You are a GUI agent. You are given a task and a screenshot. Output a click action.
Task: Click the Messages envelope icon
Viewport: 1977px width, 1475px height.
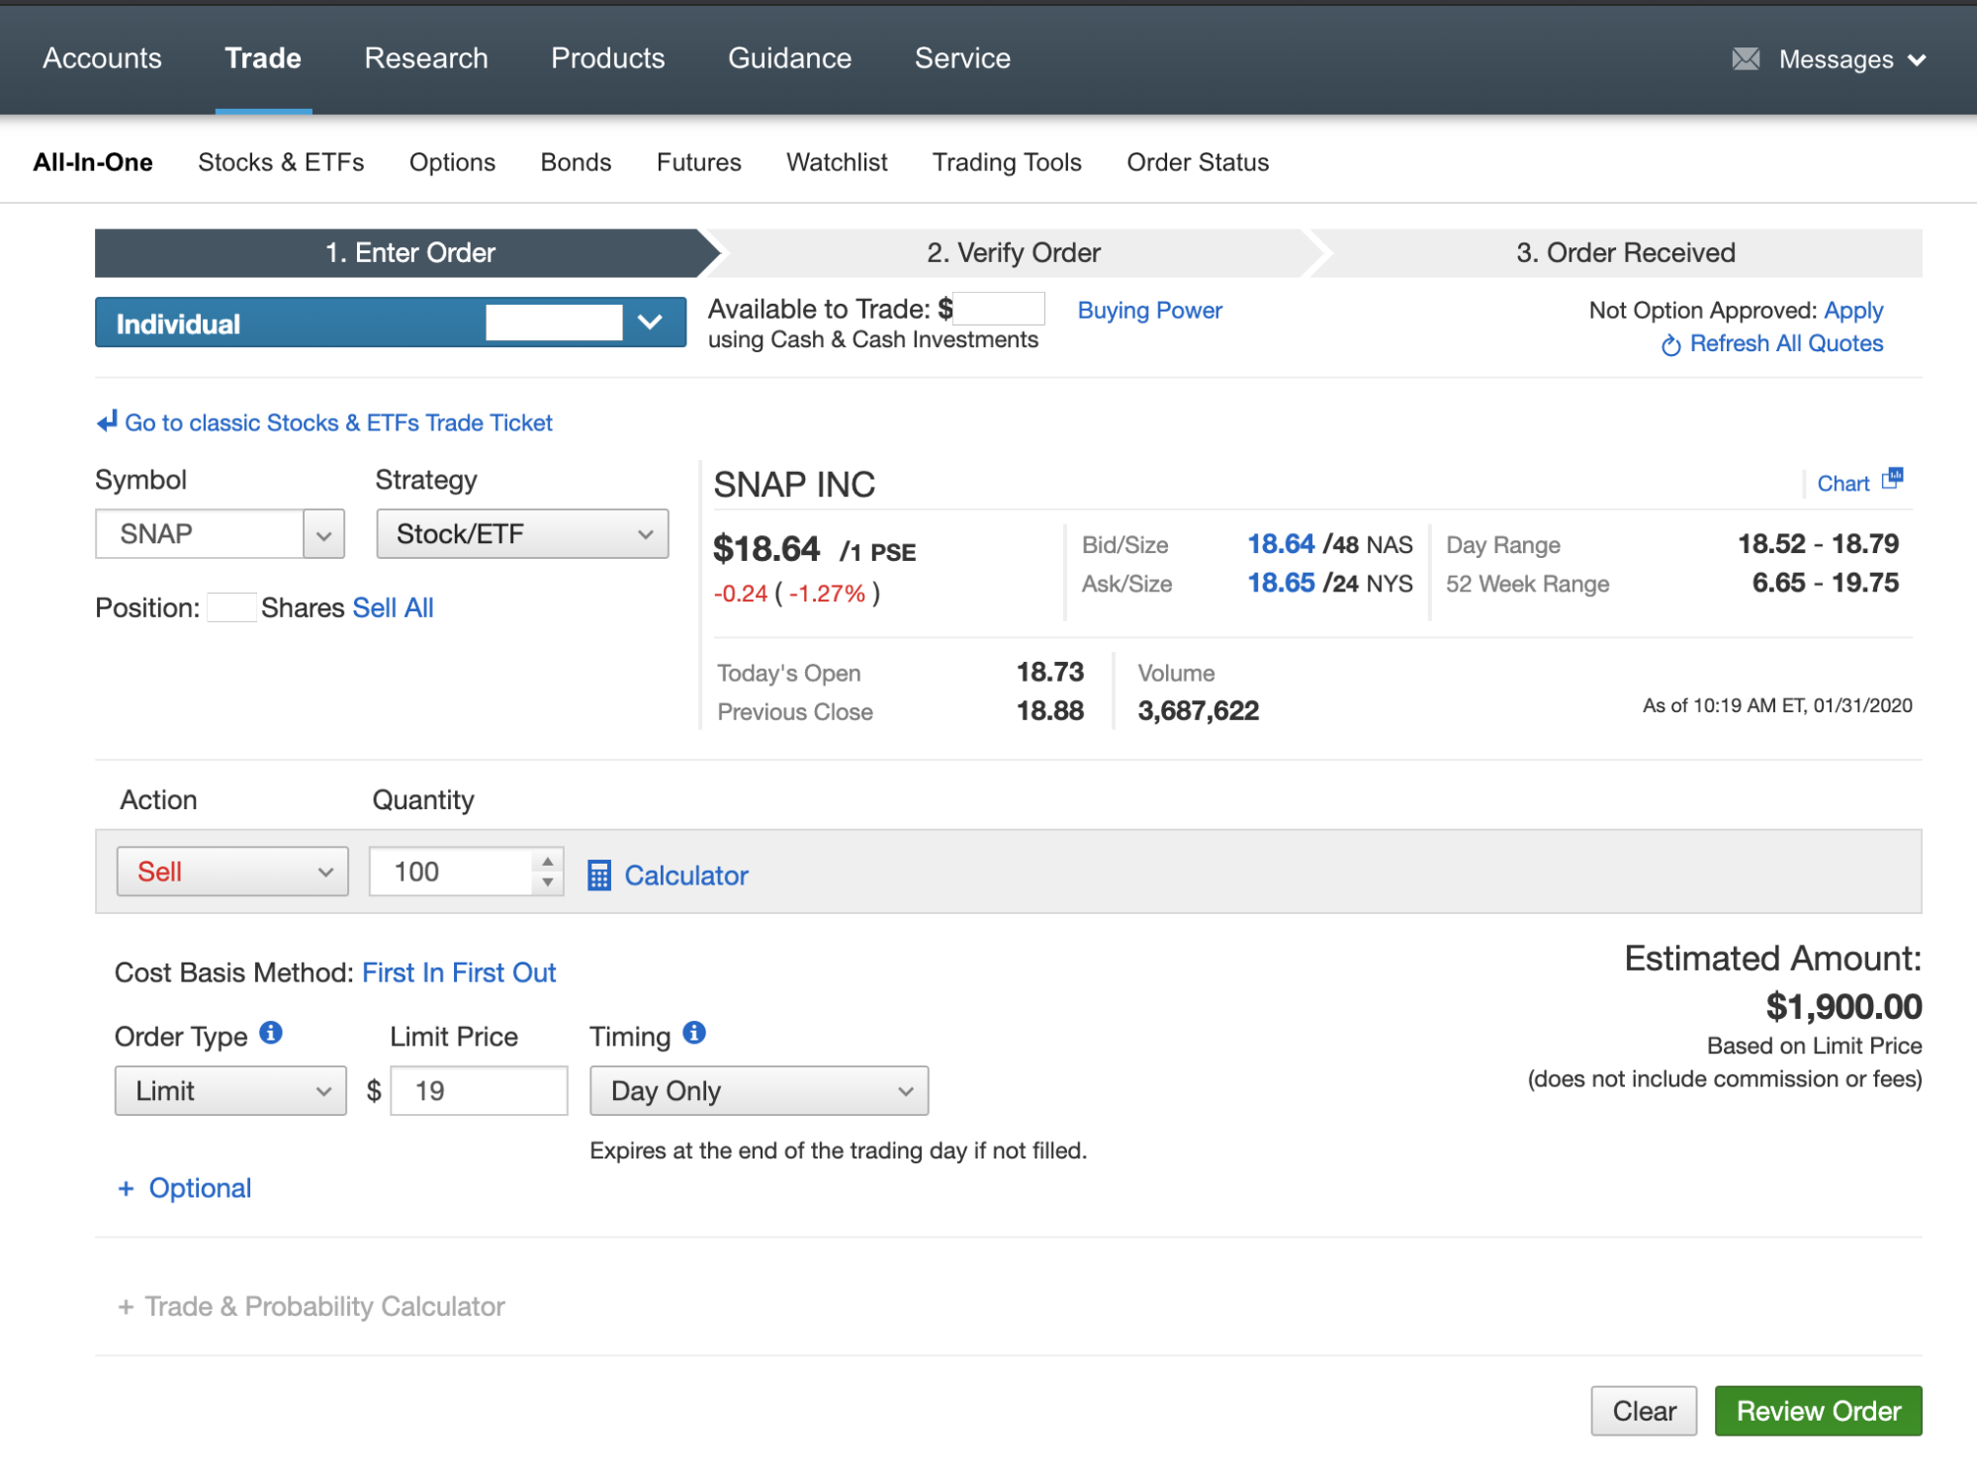[x=1746, y=59]
